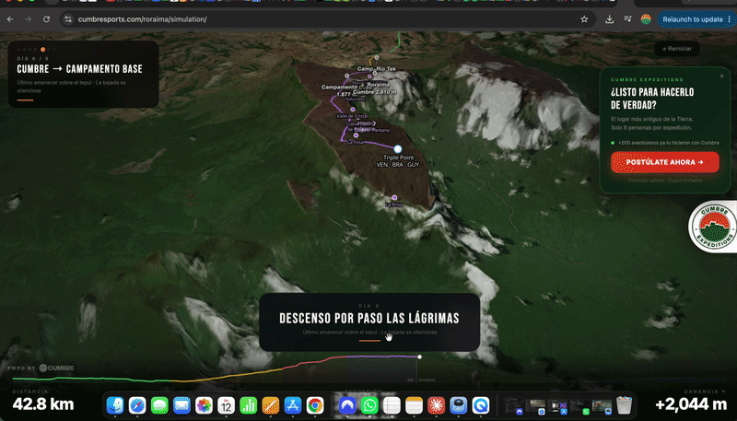Click the browser forward arrow
This screenshot has height=421, width=737.
(29, 19)
